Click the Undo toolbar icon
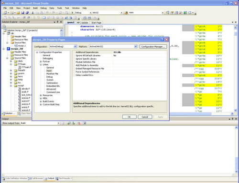The height and width of the screenshot is (183, 239). [x=47, y=13]
